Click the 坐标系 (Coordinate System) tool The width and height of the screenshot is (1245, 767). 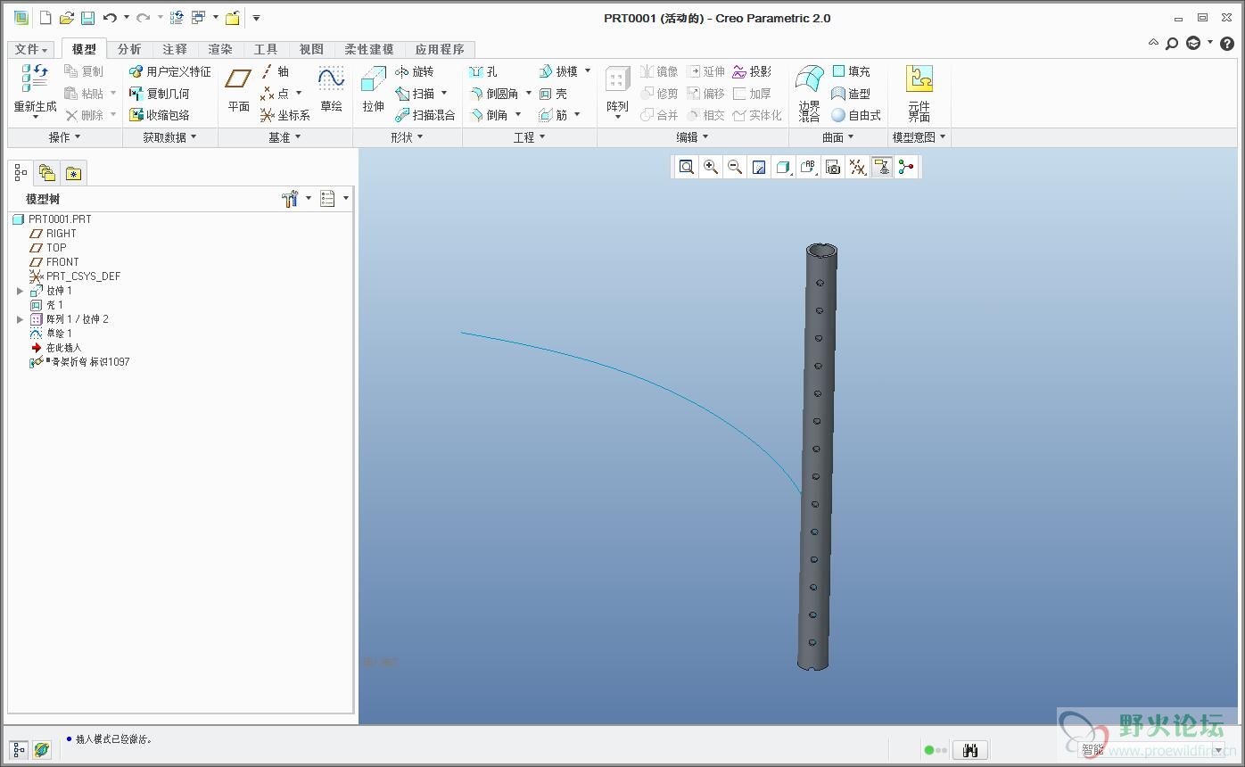coord(285,115)
